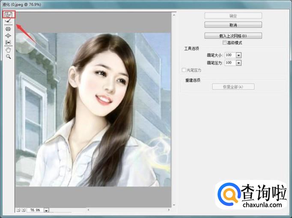The height and width of the screenshot is (218, 292).
Task: Click the 76.9% zoom value field
Action: click(35, 210)
